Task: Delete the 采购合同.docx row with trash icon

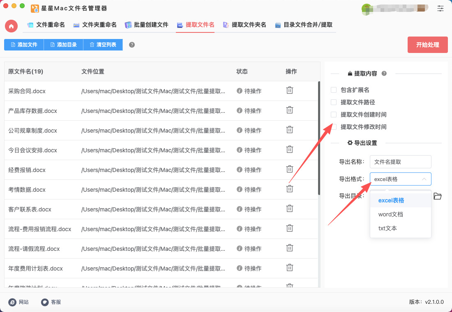Action: [x=290, y=91]
